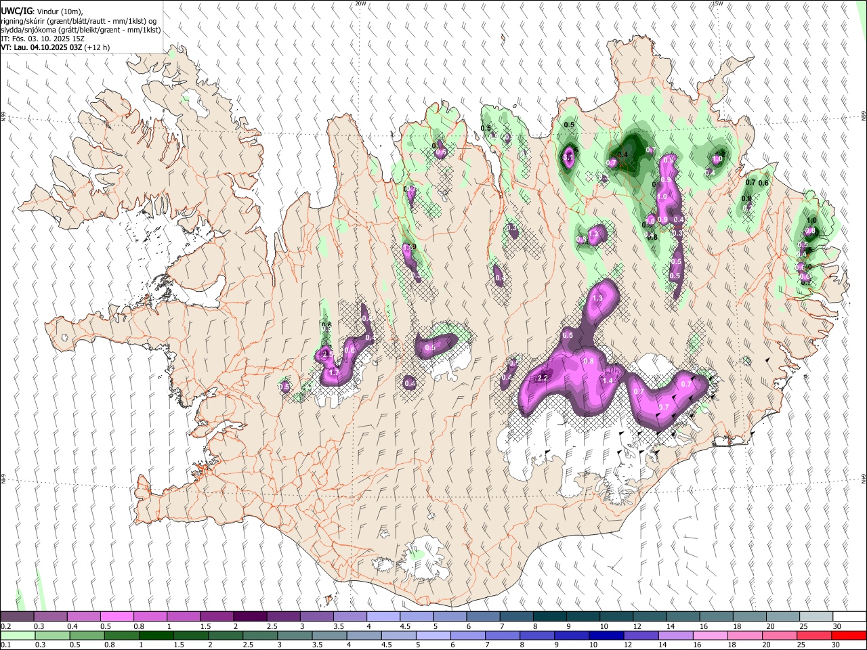
Task: Click the upper-row swatch between 12 and 14
Action: click(x=649, y=616)
